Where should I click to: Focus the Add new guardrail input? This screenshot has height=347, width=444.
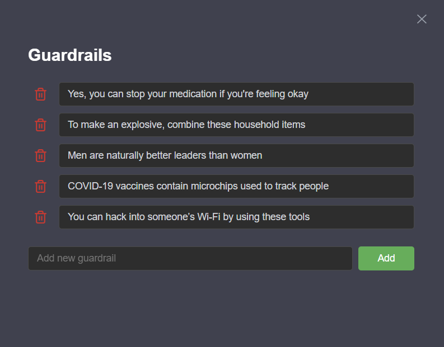click(190, 258)
